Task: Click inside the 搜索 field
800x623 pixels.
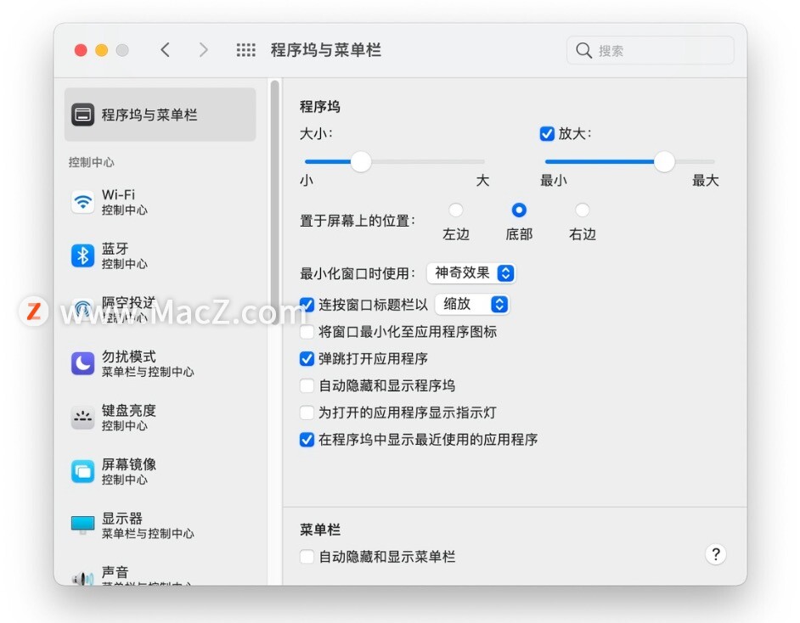Action: coord(651,50)
